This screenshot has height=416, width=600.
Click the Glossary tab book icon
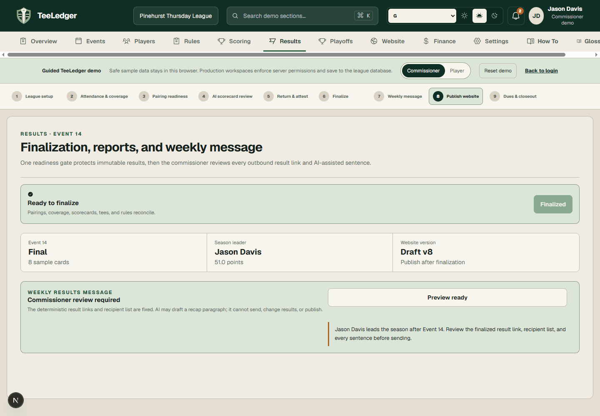(579, 41)
